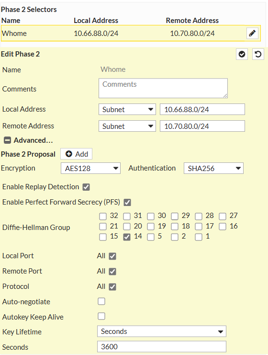Confirm edits with the checkmark icon
The image size is (268, 355).
tap(242, 54)
